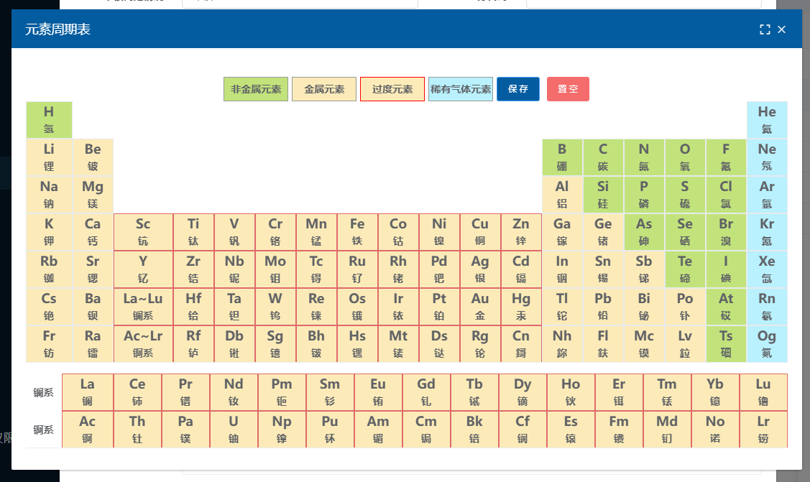
Task: Select the Fr 钫 element
Action: (49, 344)
